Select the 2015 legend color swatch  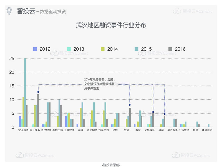point(137,49)
